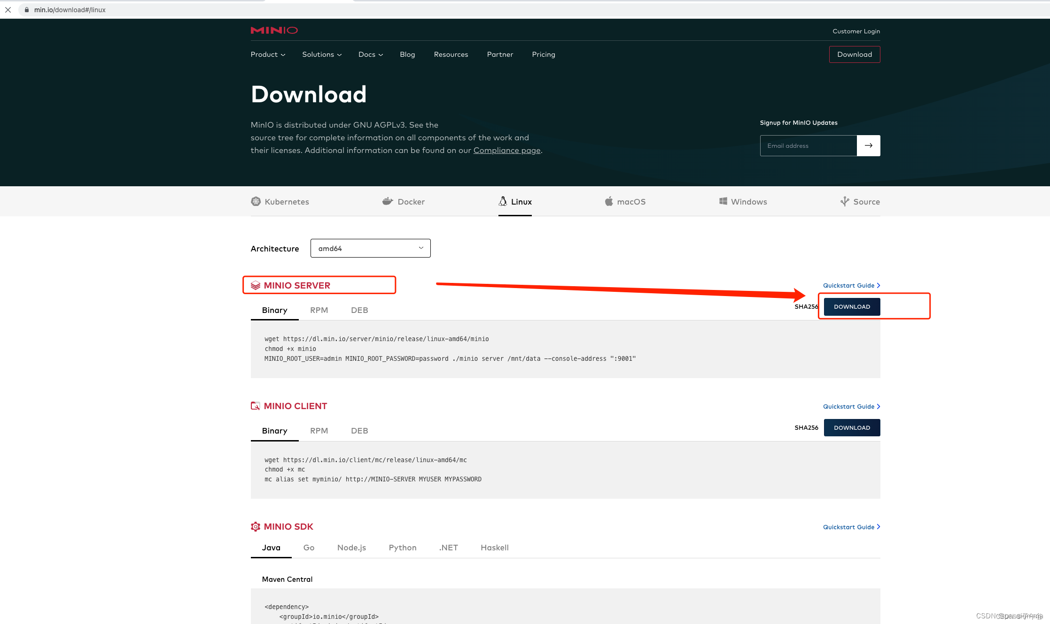The width and height of the screenshot is (1050, 624).
Task: Click the Source branch icon
Action: click(x=845, y=201)
